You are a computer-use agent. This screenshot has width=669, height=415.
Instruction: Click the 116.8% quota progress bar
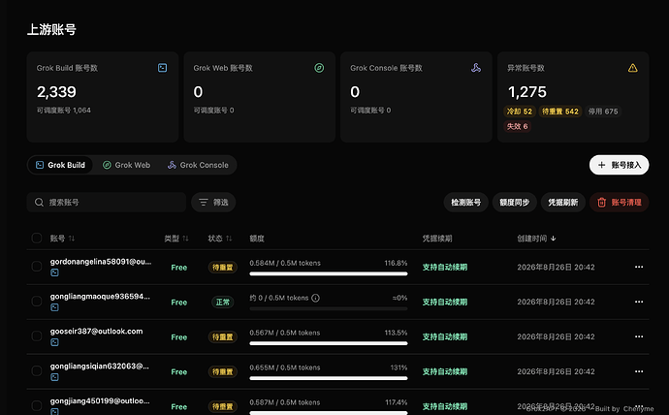click(329, 273)
